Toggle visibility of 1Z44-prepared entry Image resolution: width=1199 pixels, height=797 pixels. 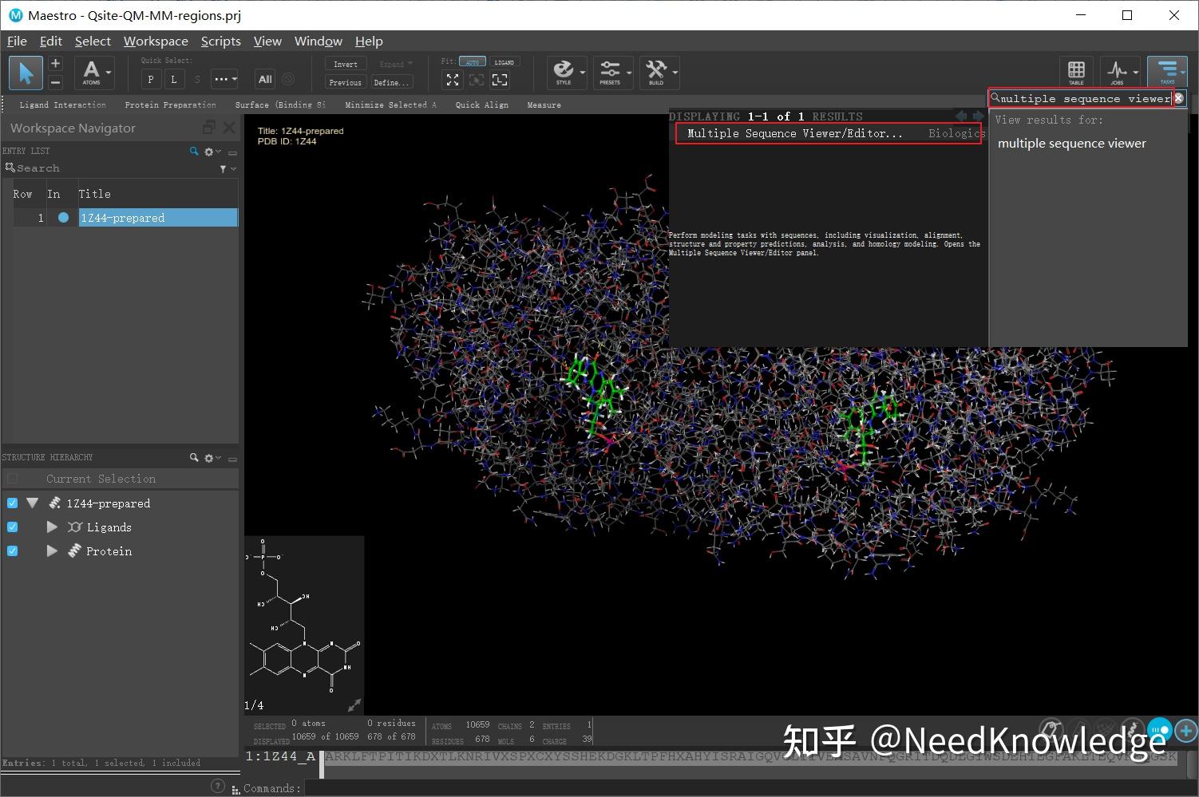[x=62, y=217]
